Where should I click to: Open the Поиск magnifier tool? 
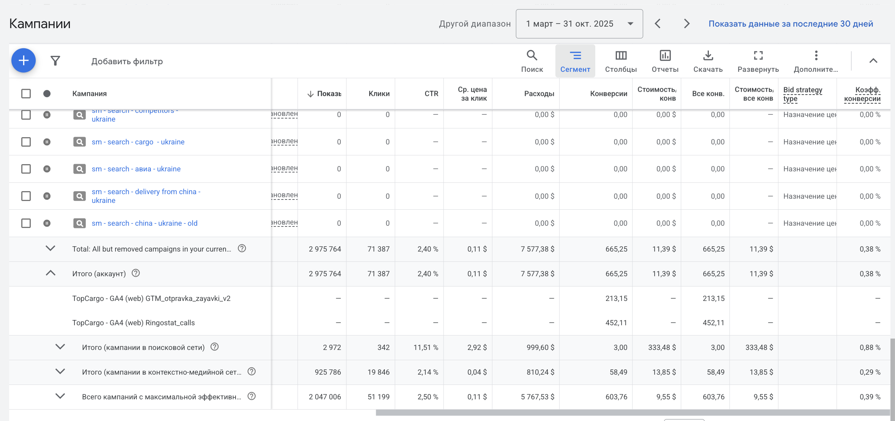coord(532,61)
